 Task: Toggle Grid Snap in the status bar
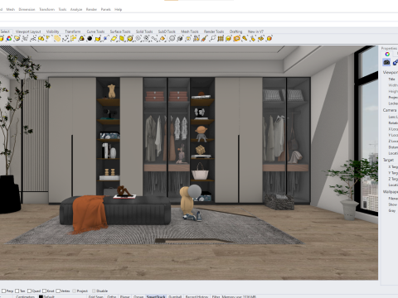click(x=95, y=296)
